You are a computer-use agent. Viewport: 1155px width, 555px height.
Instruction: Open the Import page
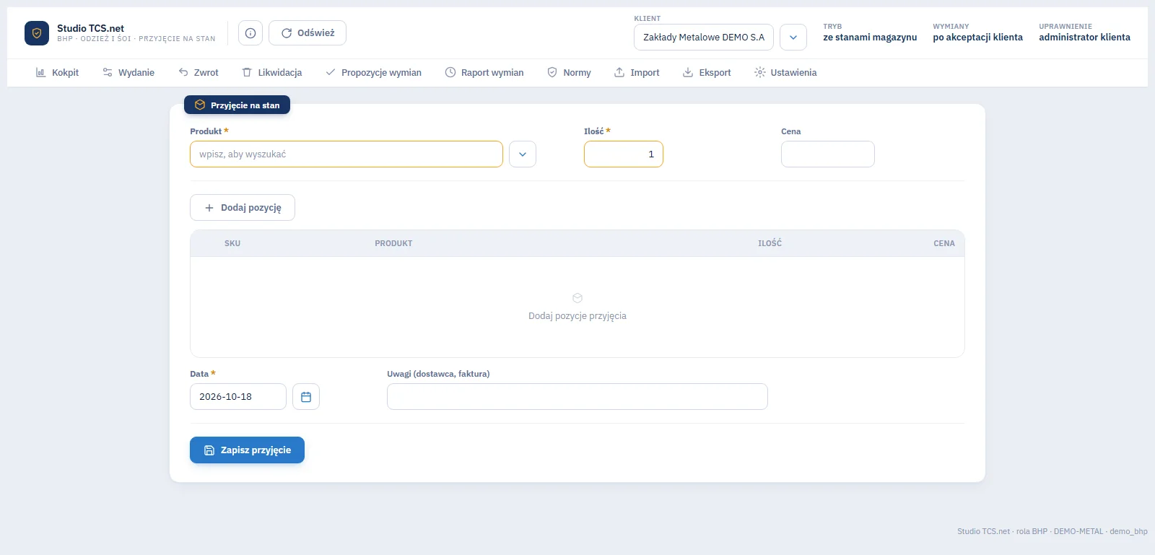[637, 73]
